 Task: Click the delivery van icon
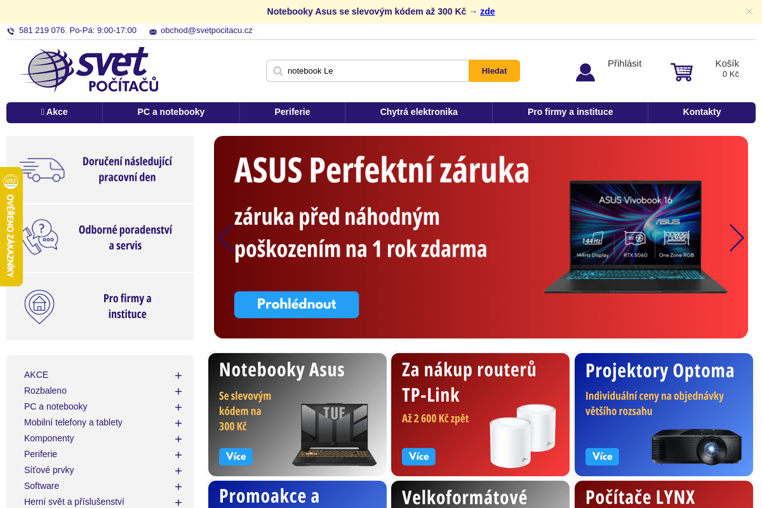click(x=42, y=170)
